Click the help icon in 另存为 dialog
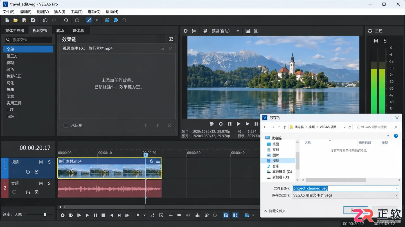This screenshot has height=227, width=405. [396, 136]
